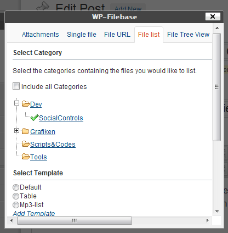Viewport: 228px width, 233px height.
Task: Open the File Tree View tab
Action: point(189,35)
